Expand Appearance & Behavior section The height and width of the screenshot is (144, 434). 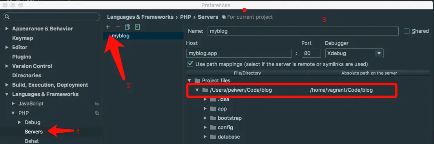coord(7,28)
